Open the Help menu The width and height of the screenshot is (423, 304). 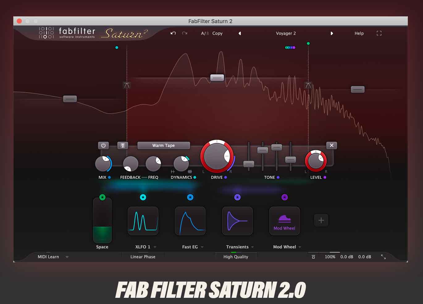pos(359,33)
